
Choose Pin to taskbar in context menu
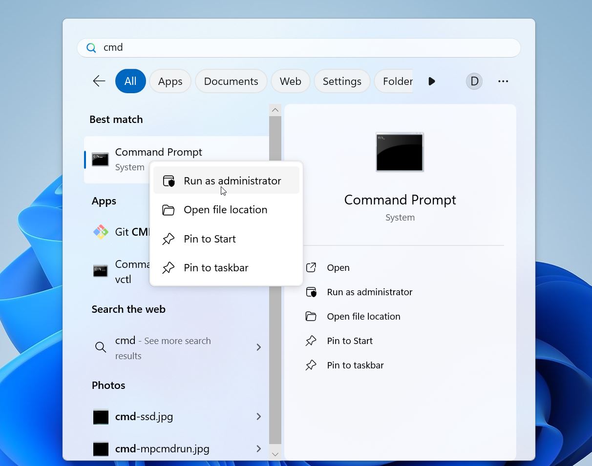click(x=226, y=268)
